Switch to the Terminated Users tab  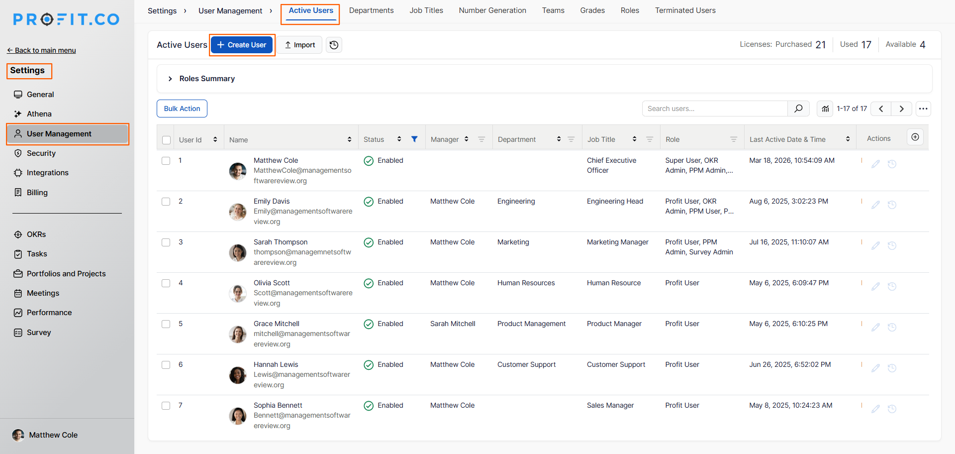point(685,10)
